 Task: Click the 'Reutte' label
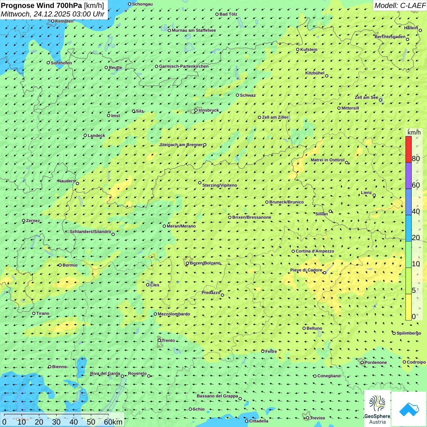pos(115,67)
